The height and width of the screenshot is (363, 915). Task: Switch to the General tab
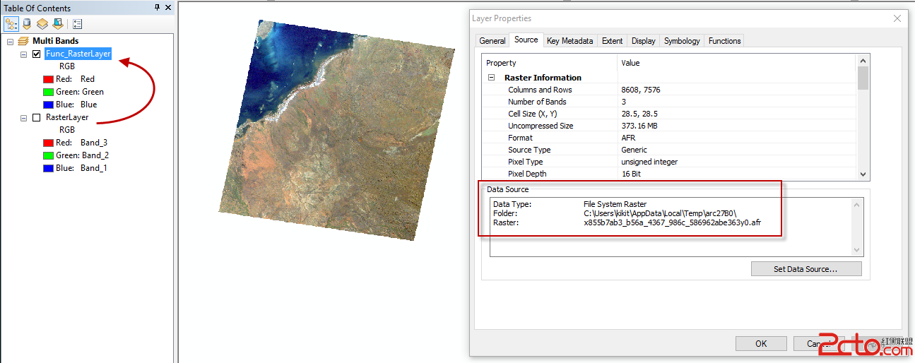(492, 41)
